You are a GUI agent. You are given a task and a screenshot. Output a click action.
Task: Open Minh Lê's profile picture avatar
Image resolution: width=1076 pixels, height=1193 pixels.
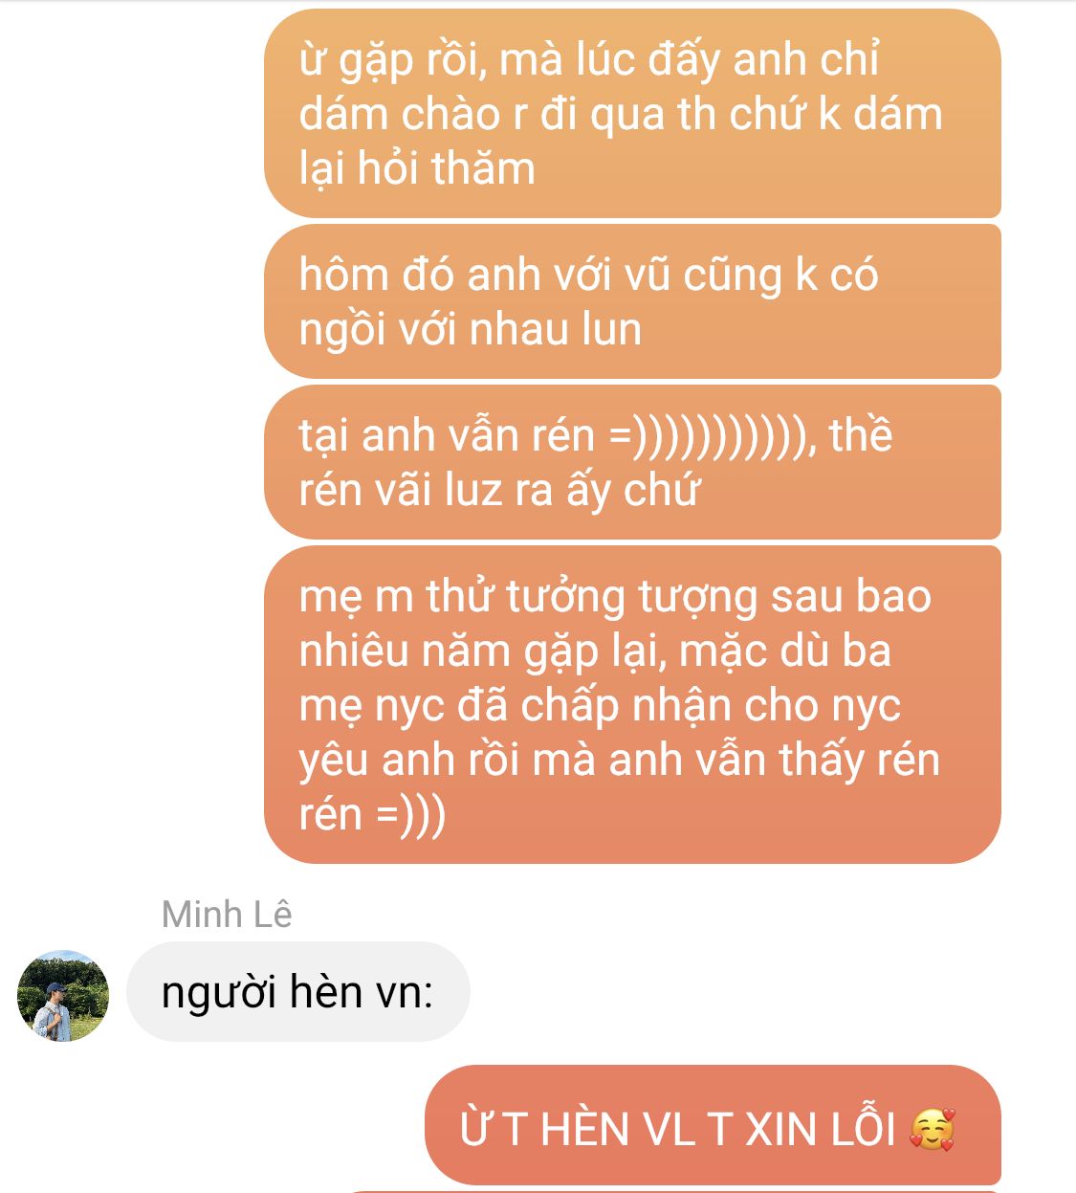63,995
